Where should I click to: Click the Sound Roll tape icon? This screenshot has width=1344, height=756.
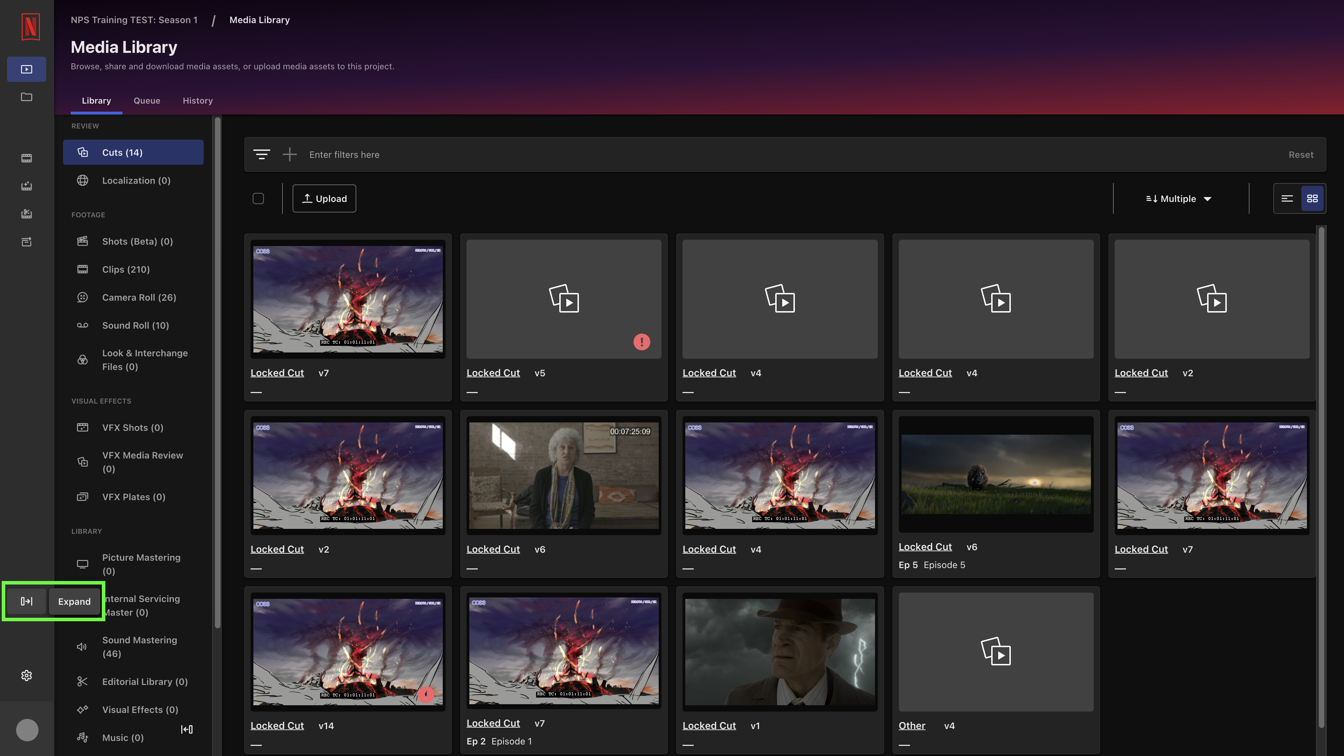point(83,325)
